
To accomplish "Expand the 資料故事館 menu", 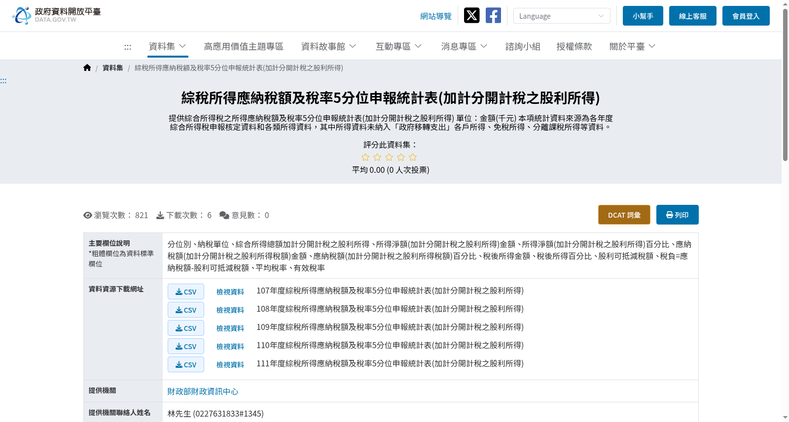I will point(329,46).
